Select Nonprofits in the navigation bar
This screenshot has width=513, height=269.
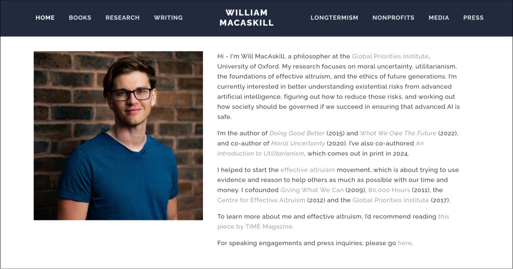[x=393, y=18]
